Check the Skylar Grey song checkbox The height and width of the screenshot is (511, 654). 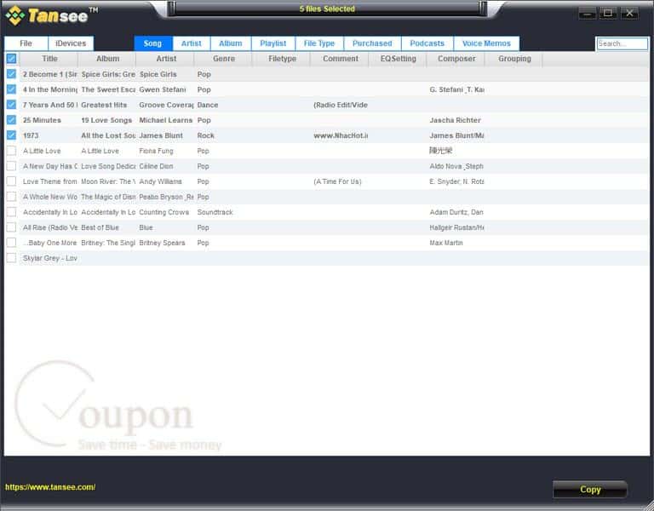coord(11,258)
